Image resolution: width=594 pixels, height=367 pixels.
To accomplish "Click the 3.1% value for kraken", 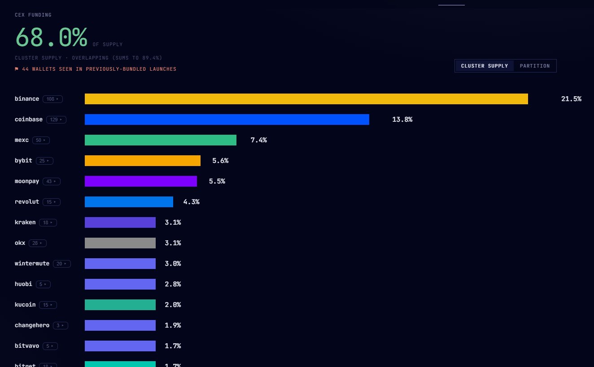I will tap(173, 222).
